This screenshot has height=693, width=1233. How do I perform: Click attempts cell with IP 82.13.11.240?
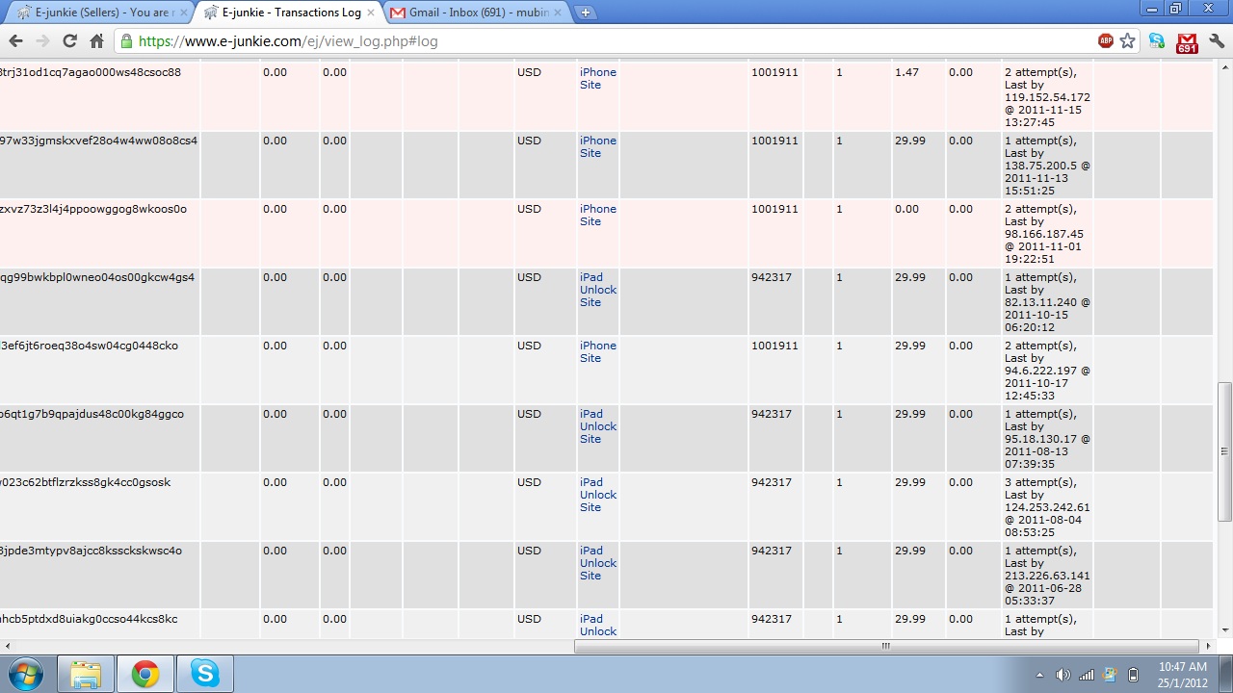pyautogui.click(x=1047, y=302)
